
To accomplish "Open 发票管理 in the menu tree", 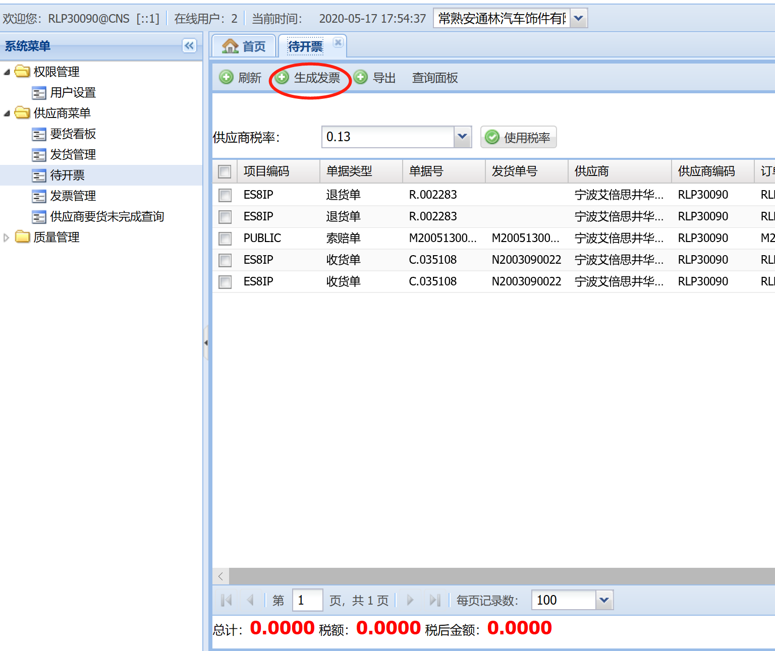I will pyautogui.click(x=73, y=196).
